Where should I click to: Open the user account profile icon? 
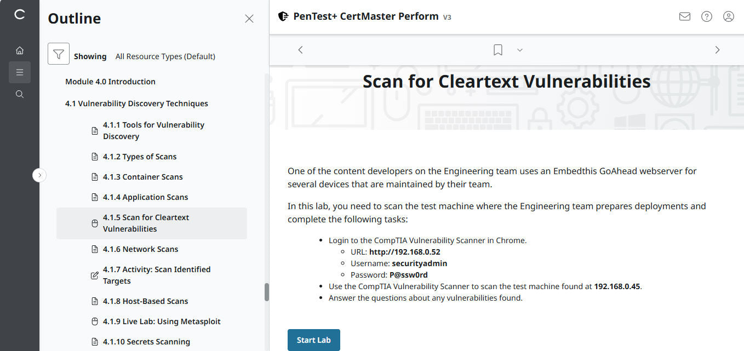(x=728, y=16)
